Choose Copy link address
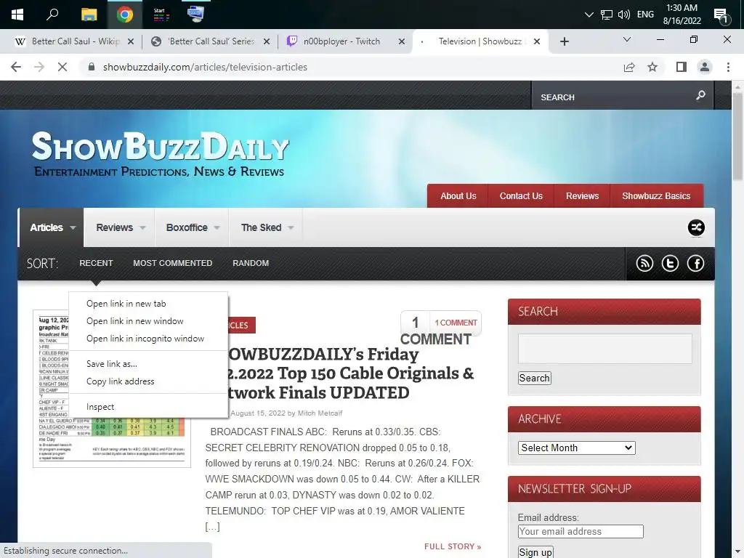Screen dimensions: 744x558 [x=148, y=381]
